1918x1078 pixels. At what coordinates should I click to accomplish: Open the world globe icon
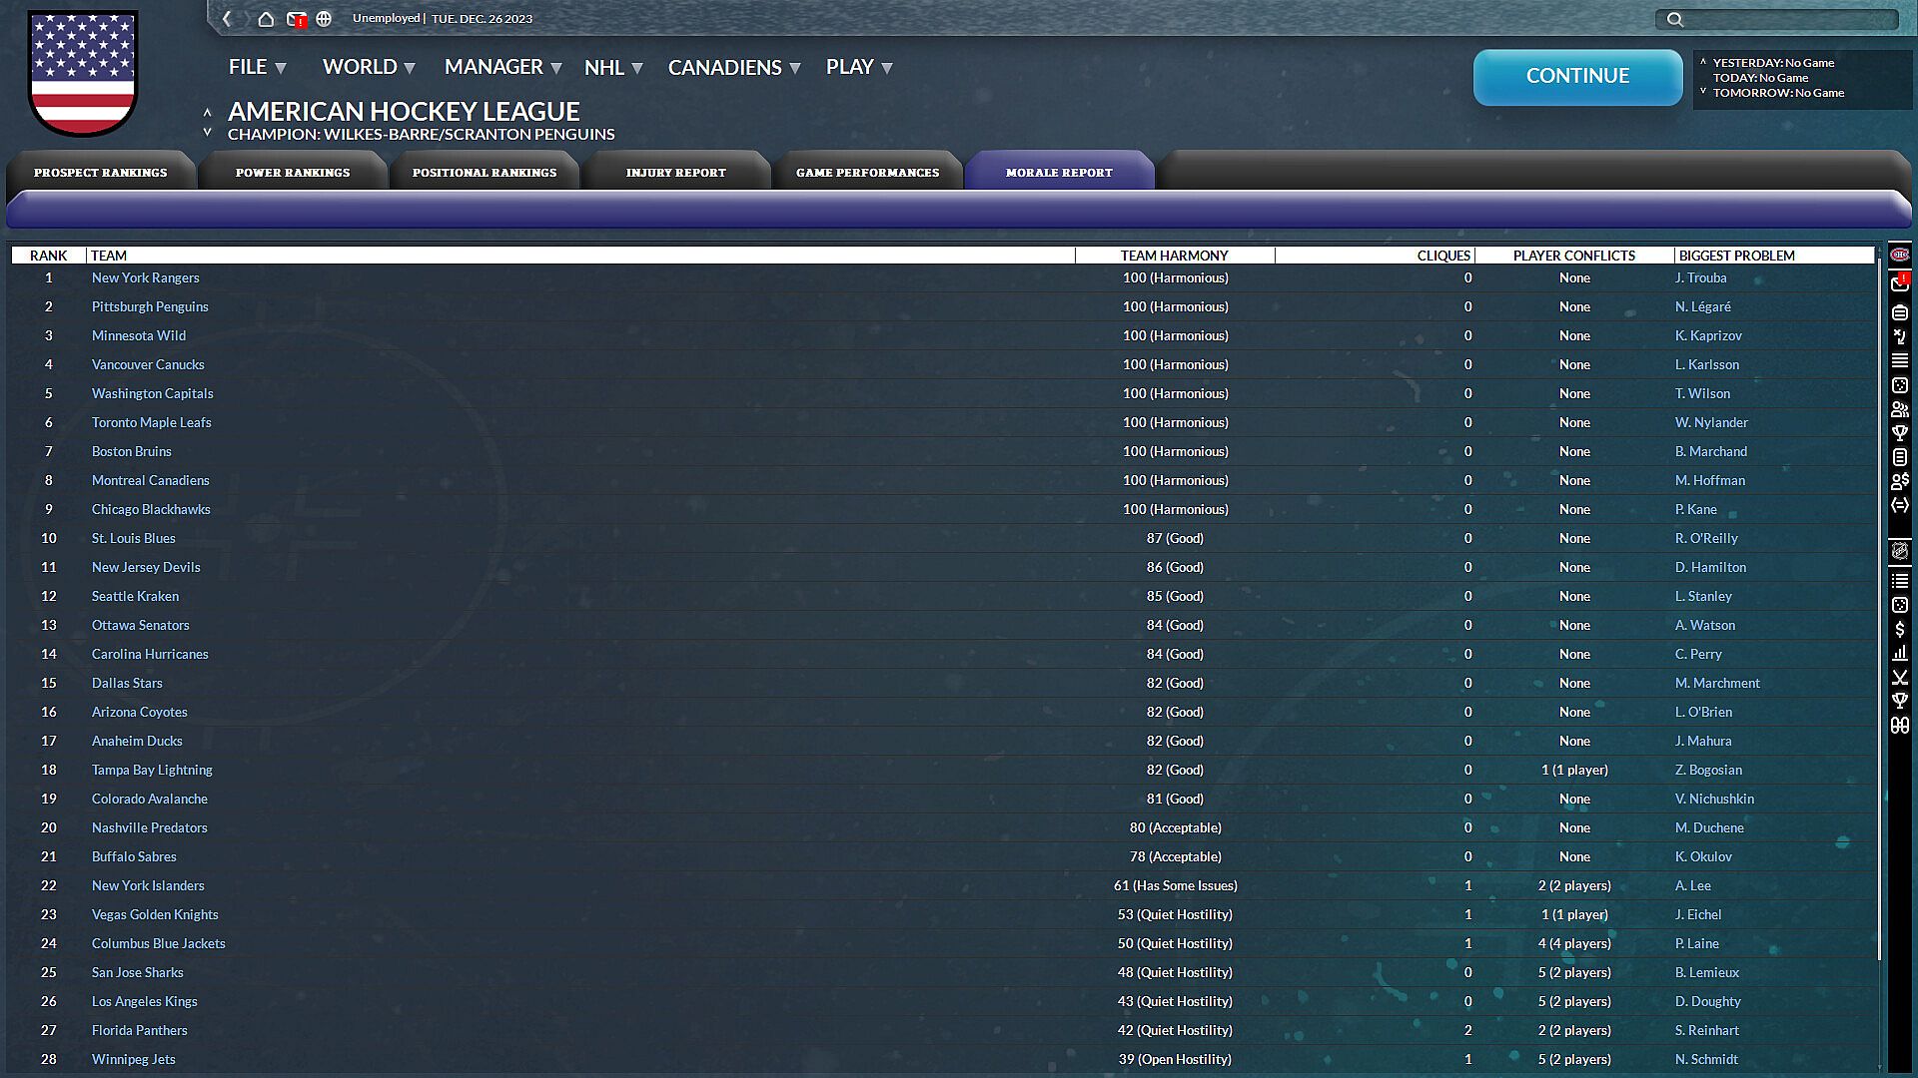pos(324,19)
